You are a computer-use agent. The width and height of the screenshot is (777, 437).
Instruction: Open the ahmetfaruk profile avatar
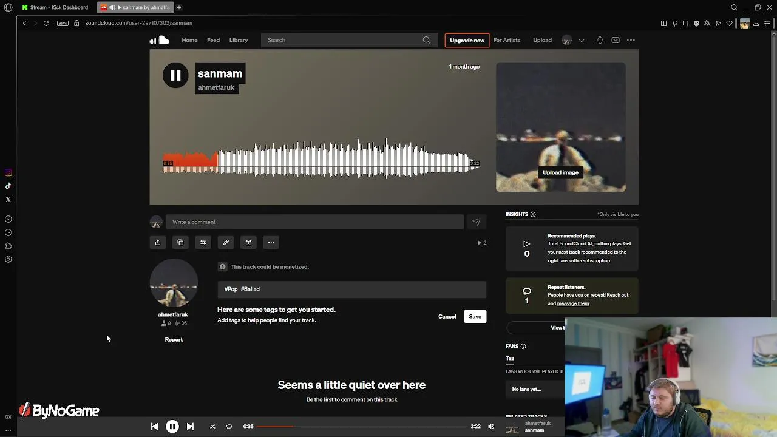click(x=174, y=283)
